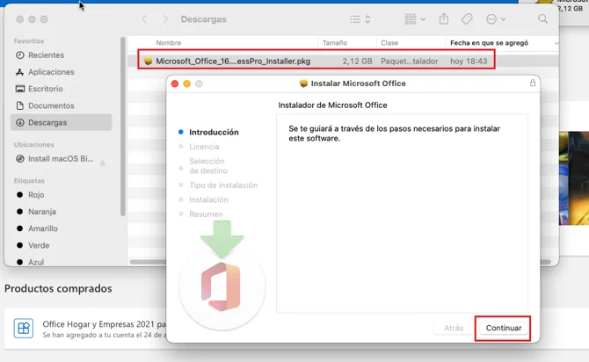Click the share icon in Finder toolbar
Viewport: 589px width, 362px height.
(444, 18)
